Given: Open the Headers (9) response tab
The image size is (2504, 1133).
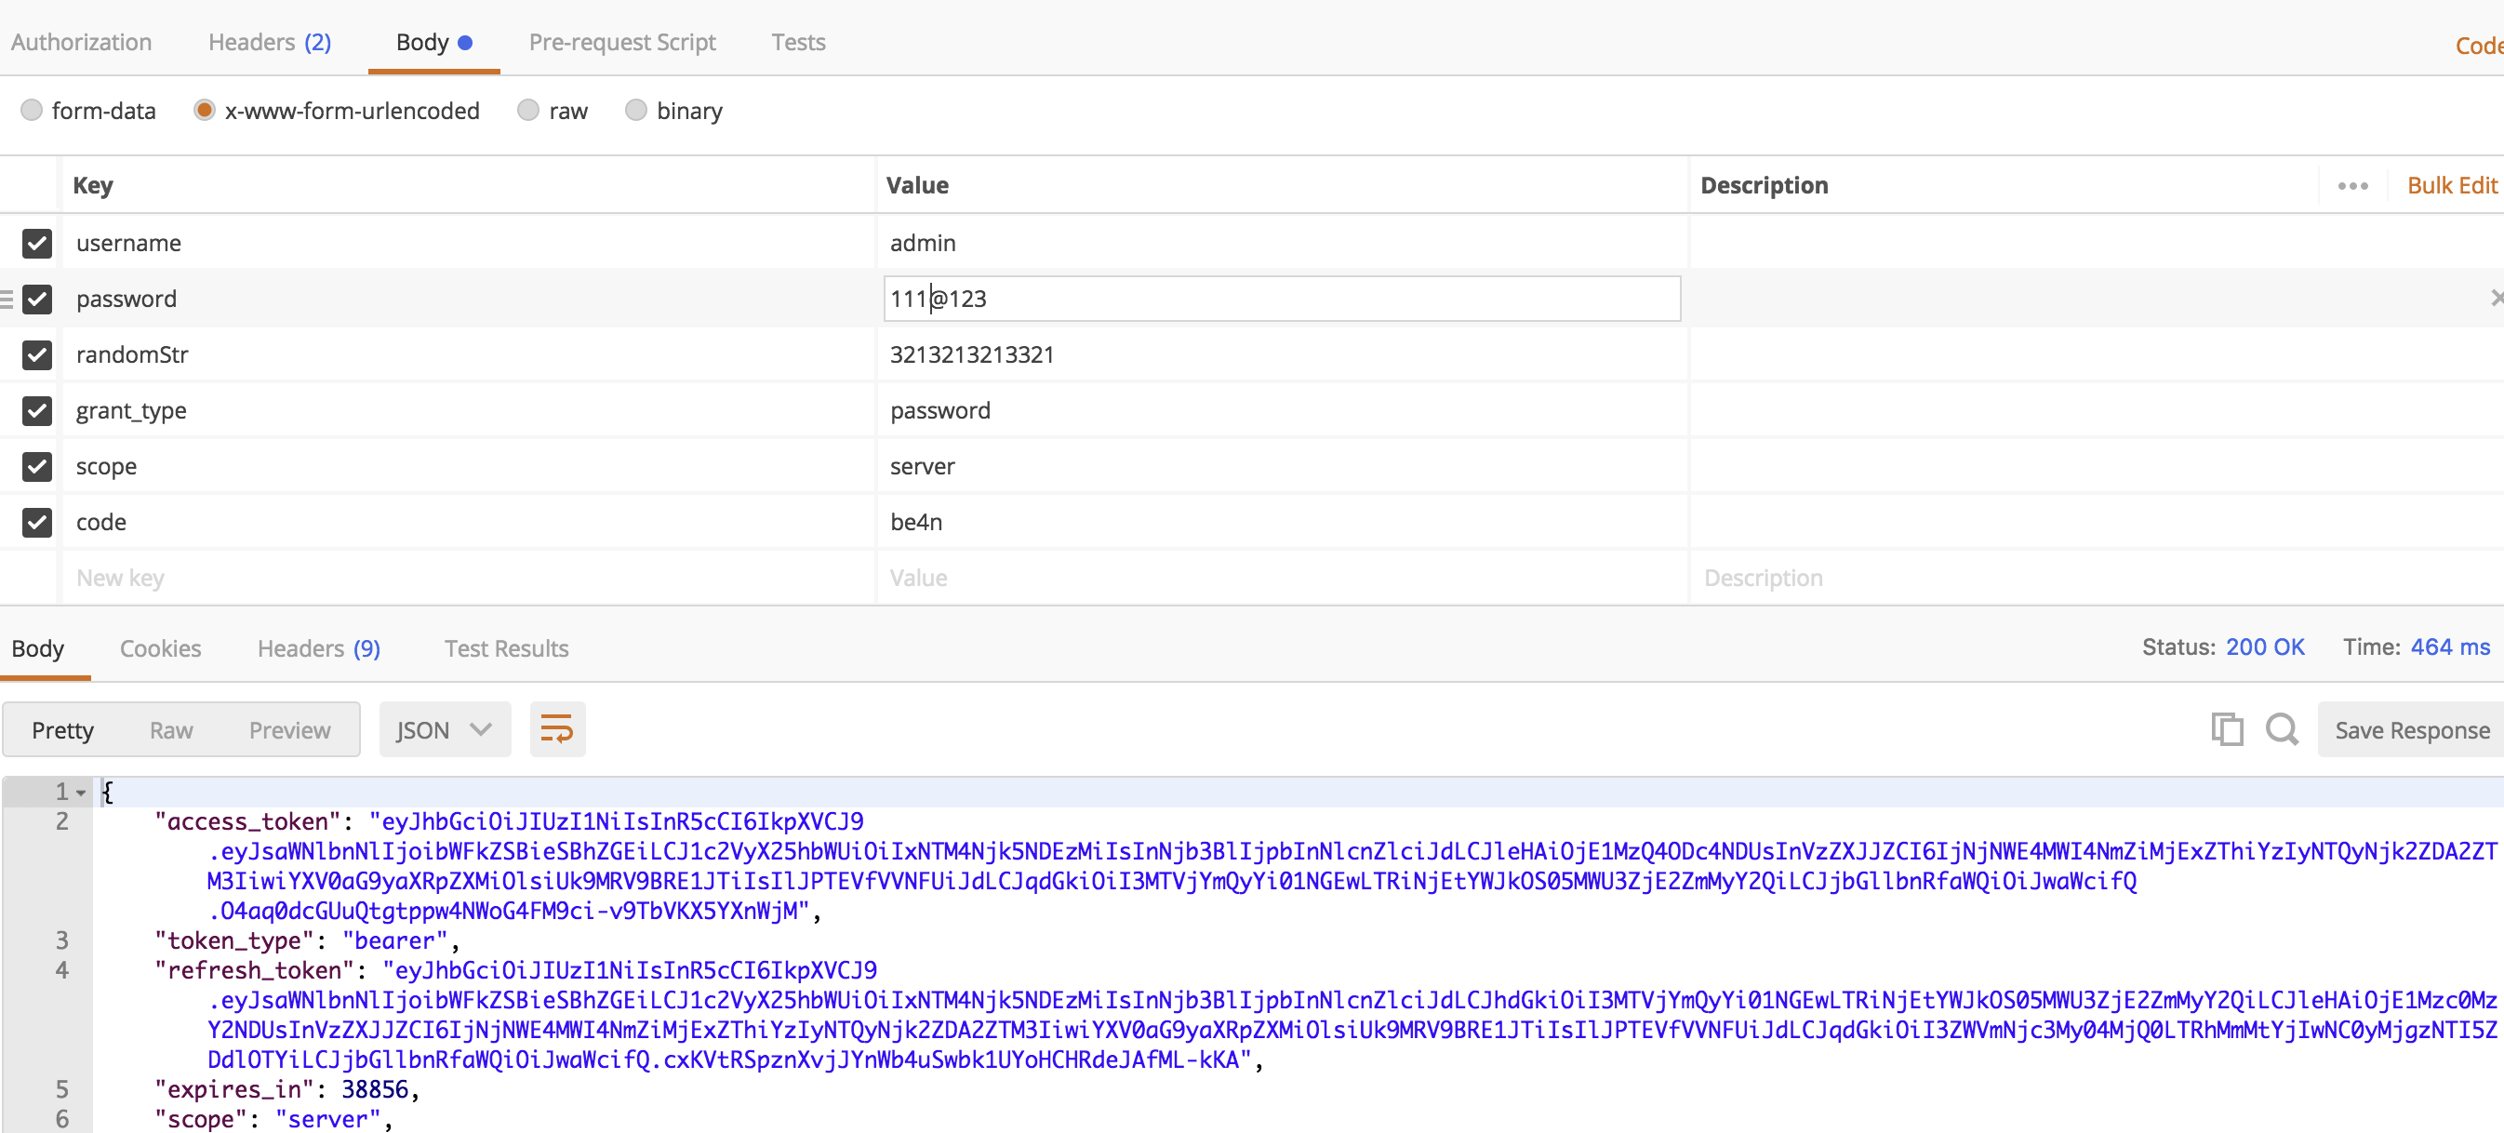Looking at the screenshot, I should [x=318, y=648].
